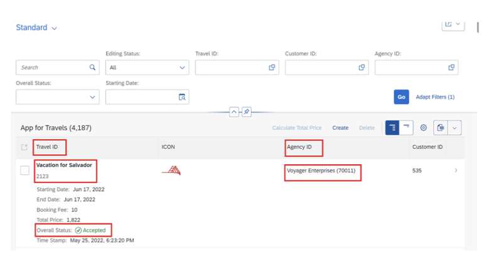Click the search magnifier icon
This screenshot has width=491, height=277.
coord(92,67)
